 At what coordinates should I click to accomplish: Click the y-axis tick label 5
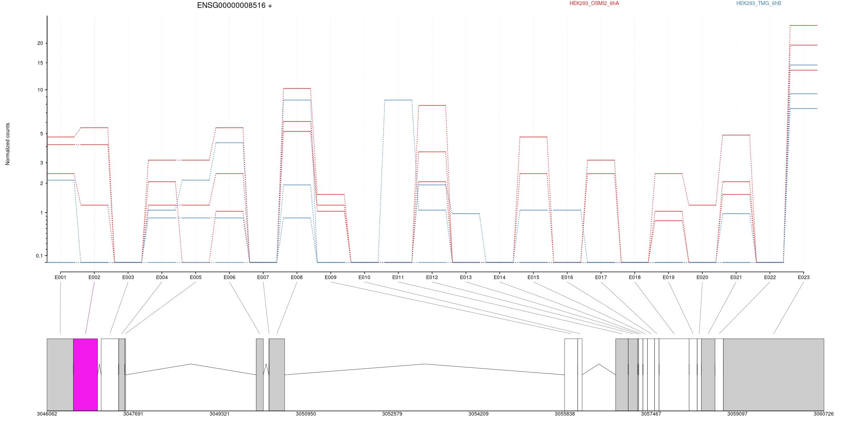pyautogui.click(x=41, y=134)
